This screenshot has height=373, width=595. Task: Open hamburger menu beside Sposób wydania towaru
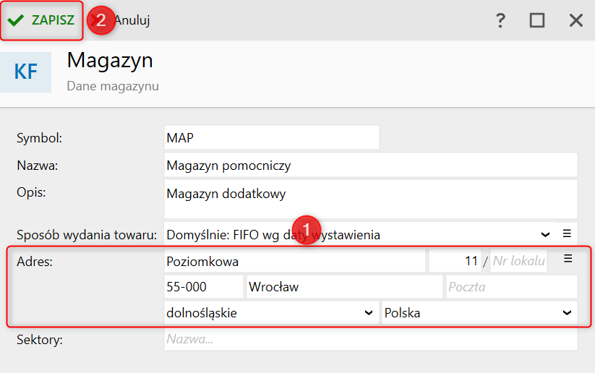[568, 233]
